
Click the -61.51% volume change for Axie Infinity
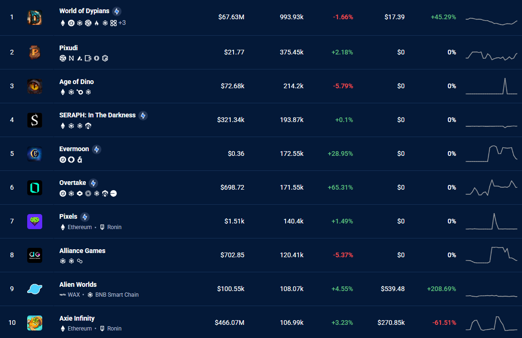click(444, 323)
